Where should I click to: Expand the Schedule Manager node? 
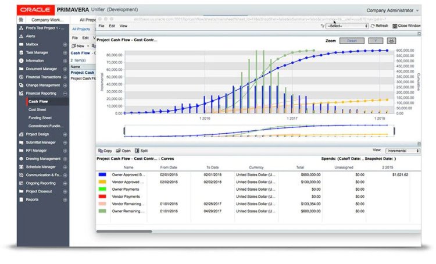pos(65,166)
